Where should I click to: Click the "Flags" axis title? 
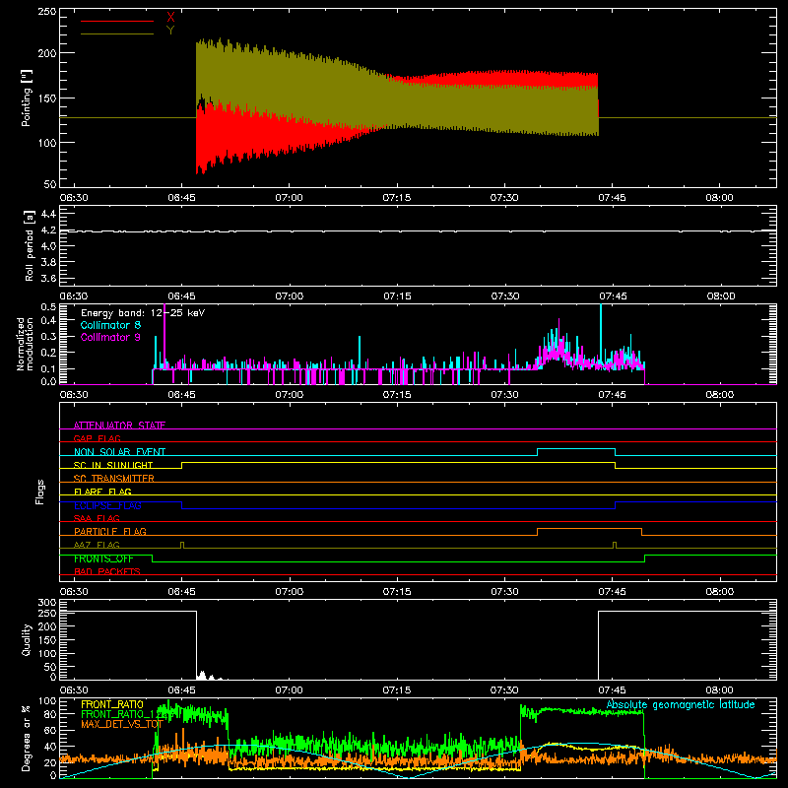[x=39, y=492]
